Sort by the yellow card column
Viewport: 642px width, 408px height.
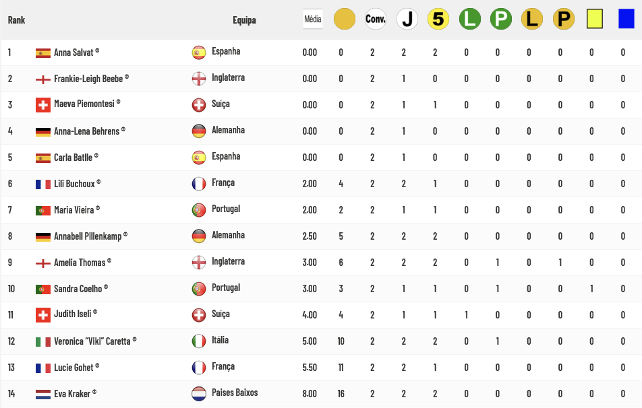point(595,19)
